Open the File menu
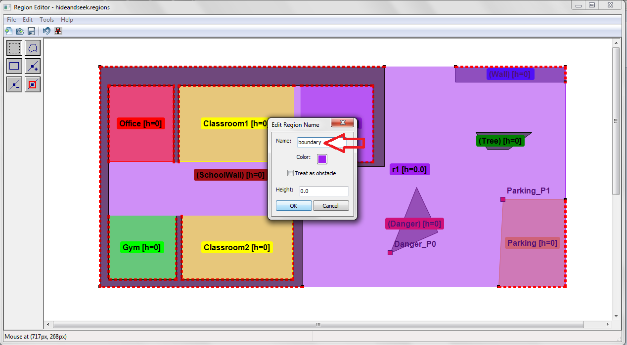Screen dimensions: 627x345 coord(11,20)
